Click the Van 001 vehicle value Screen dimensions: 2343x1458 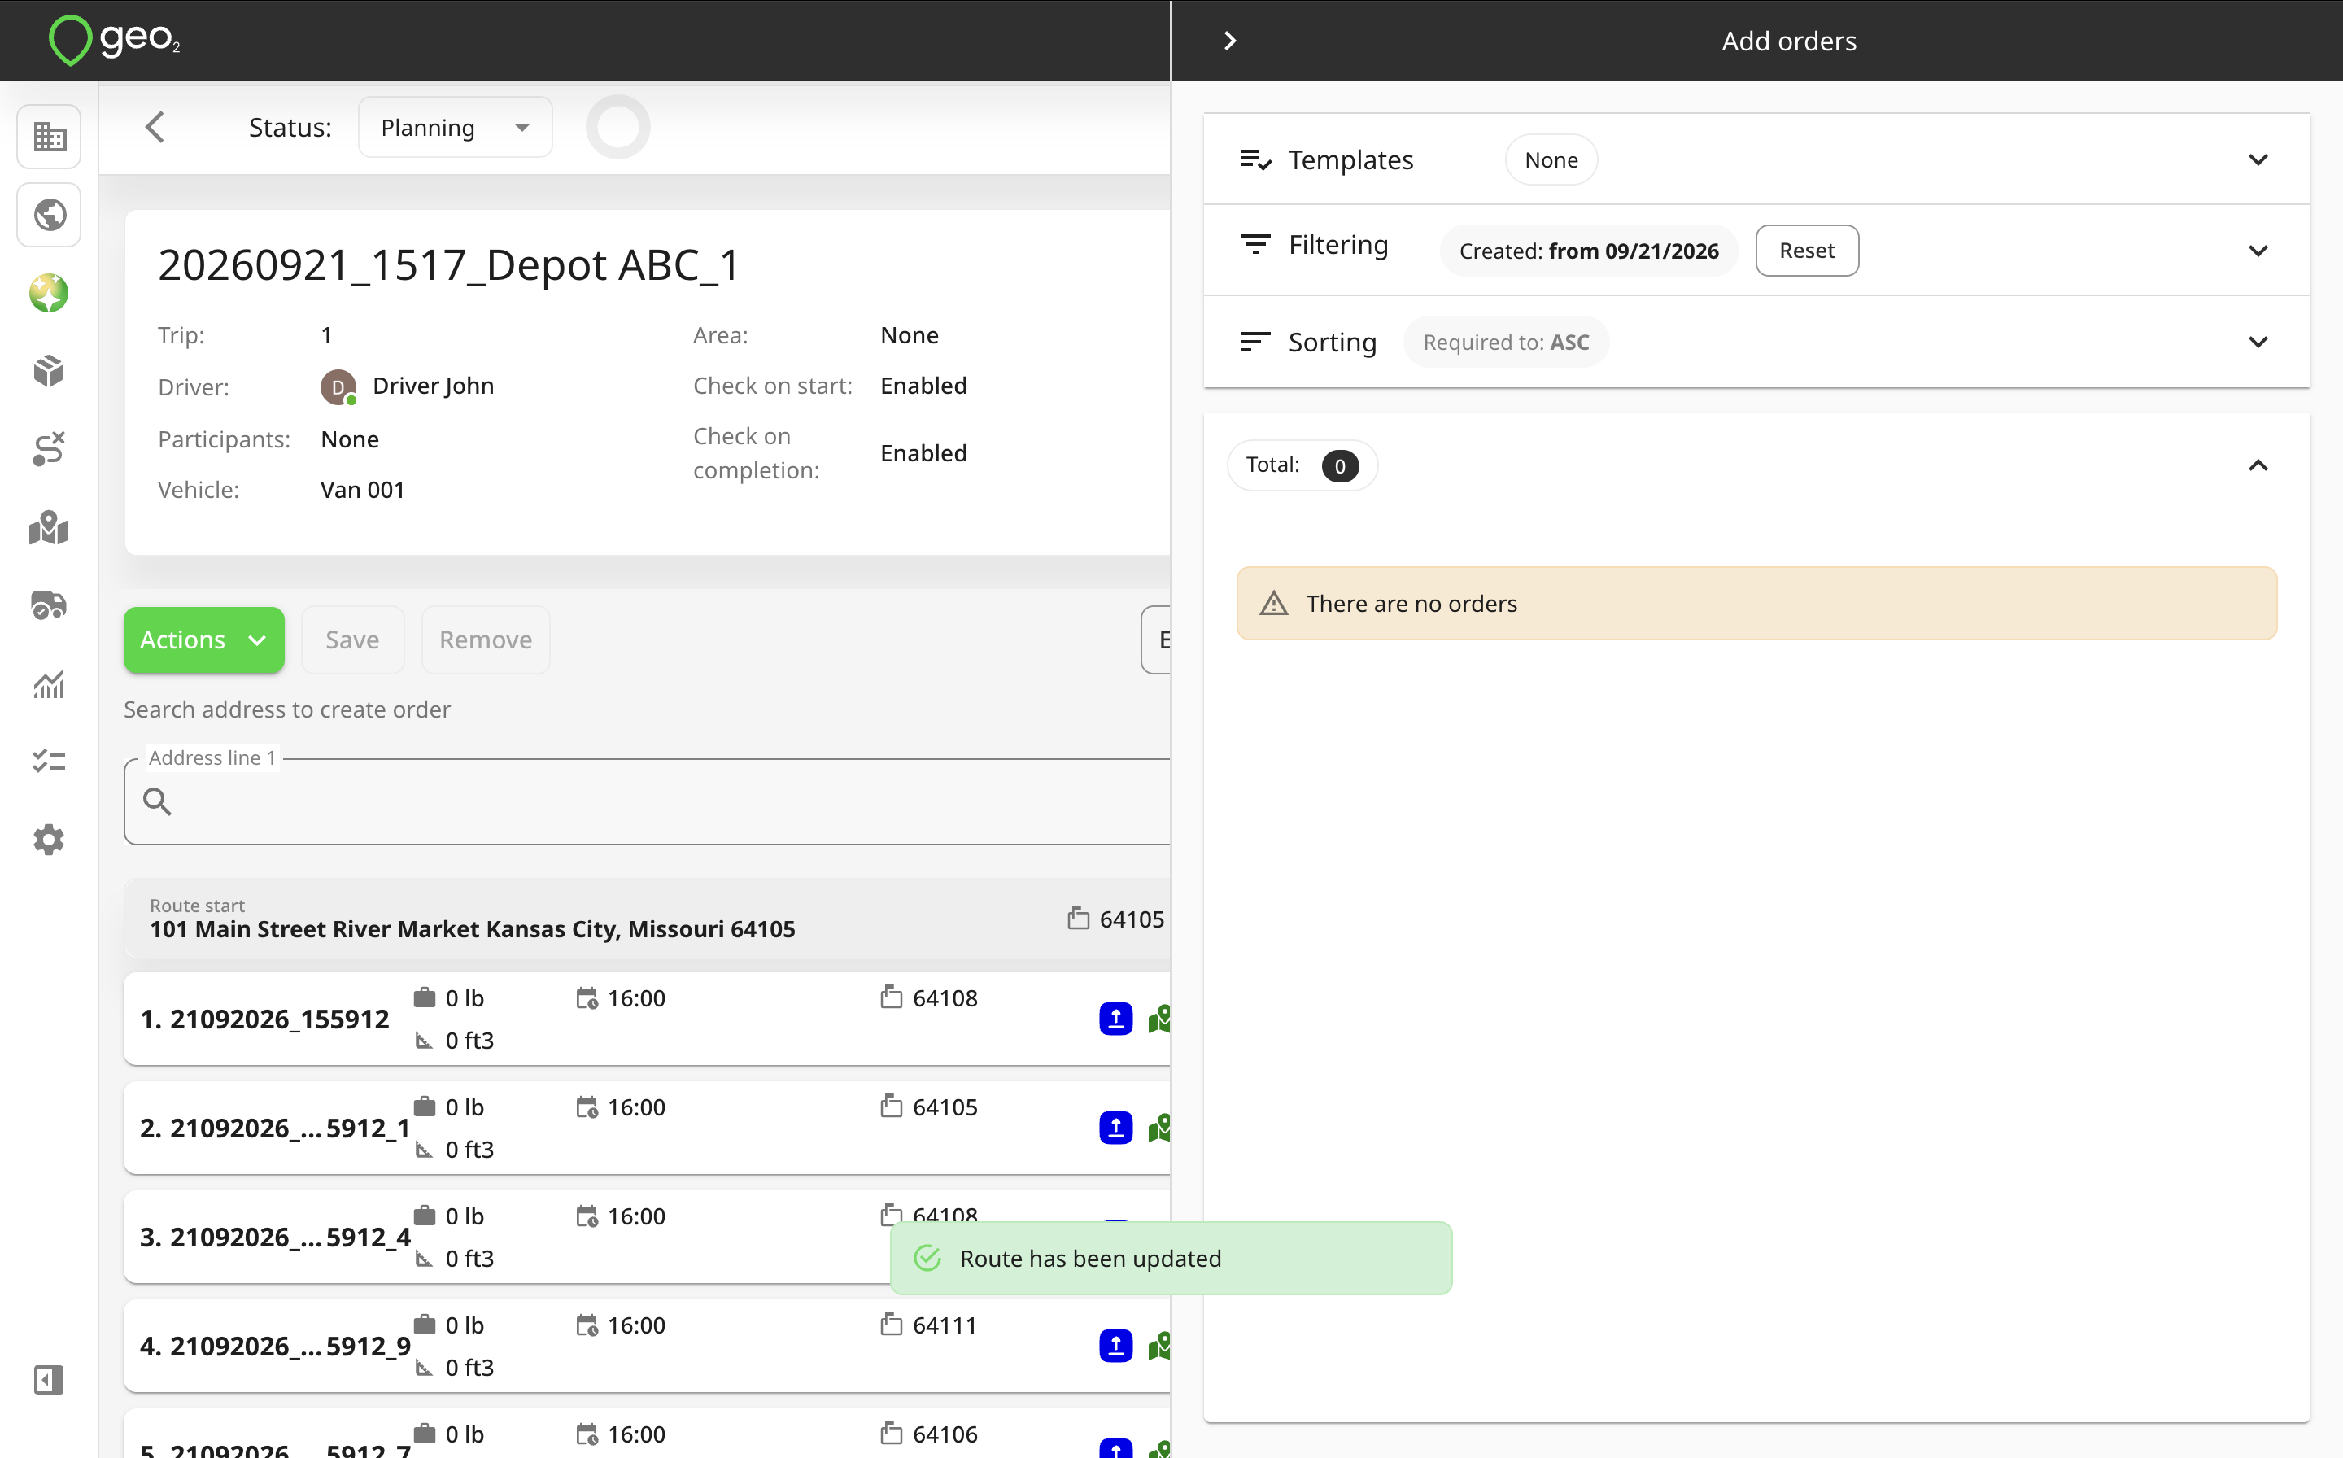pos(363,490)
